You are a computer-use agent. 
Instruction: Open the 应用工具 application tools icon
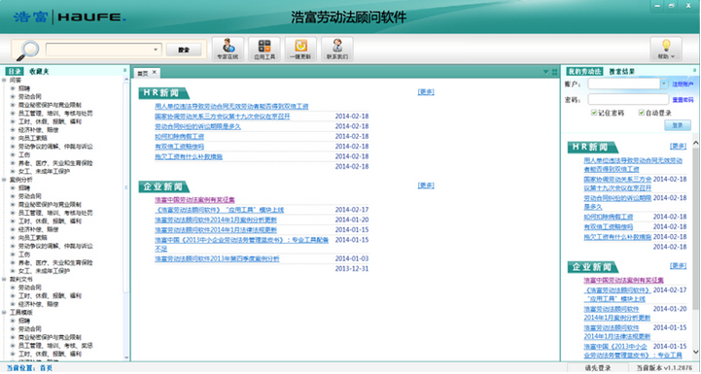tap(264, 50)
